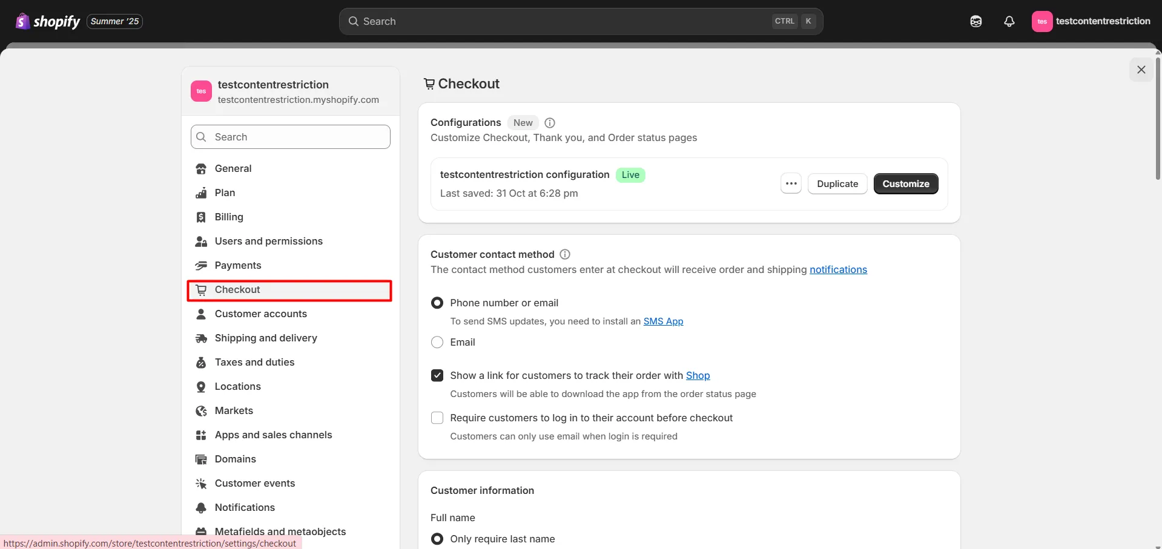Image resolution: width=1162 pixels, height=549 pixels.
Task: Open Markets settings in sidebar
Action: point(291,411)
